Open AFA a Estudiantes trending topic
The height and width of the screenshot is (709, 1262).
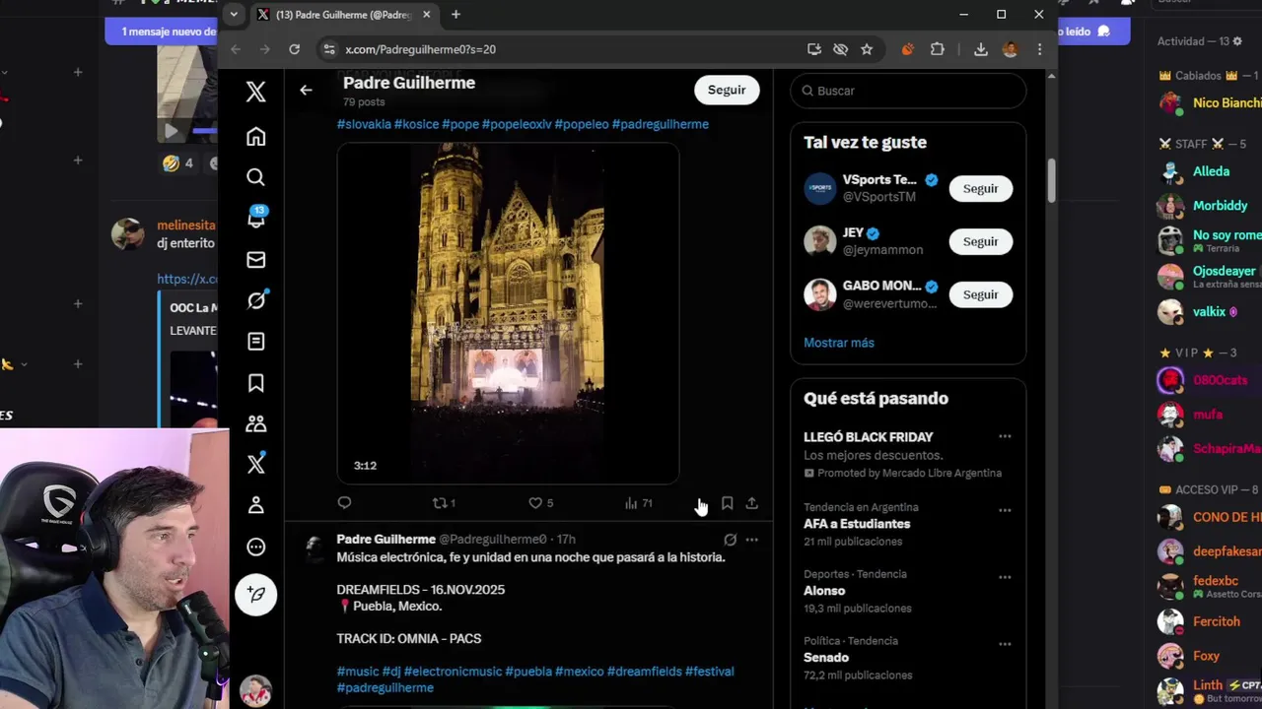click(x=857, y=524)
